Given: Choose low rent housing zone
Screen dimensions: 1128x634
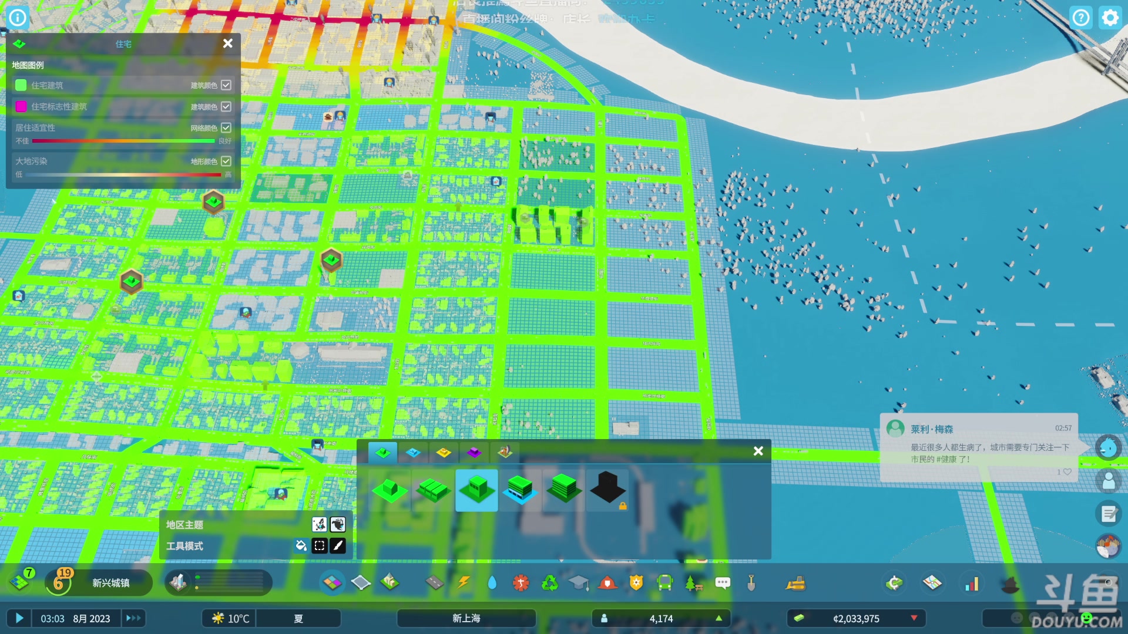Looking at the screenshot, I should click(563, 490).
